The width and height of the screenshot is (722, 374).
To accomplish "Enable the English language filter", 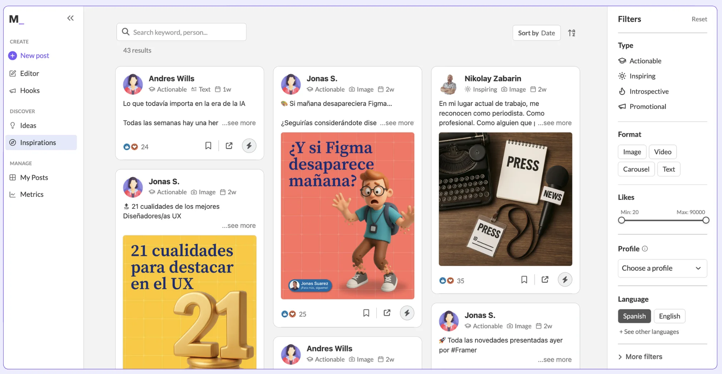I will click(x=669, y=316).
